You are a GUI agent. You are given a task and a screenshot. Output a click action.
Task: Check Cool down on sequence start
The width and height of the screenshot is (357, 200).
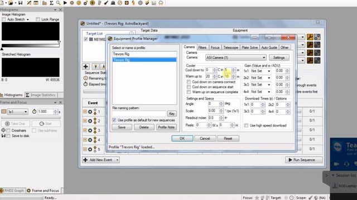[189, 87]
